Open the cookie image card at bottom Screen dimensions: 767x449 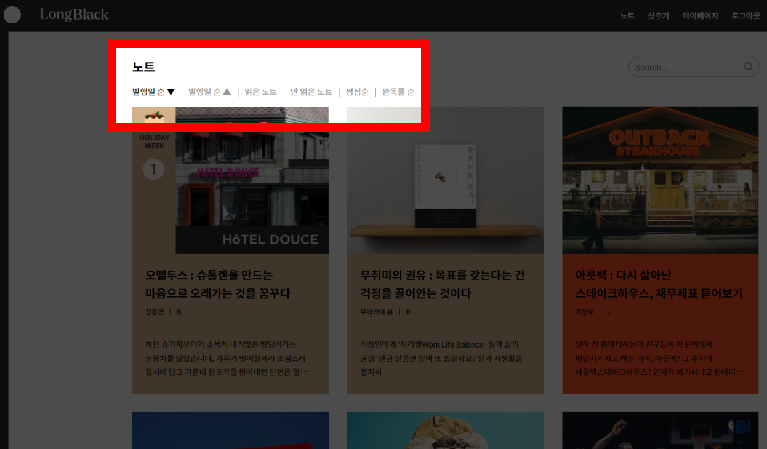click(x=445, y=431)
